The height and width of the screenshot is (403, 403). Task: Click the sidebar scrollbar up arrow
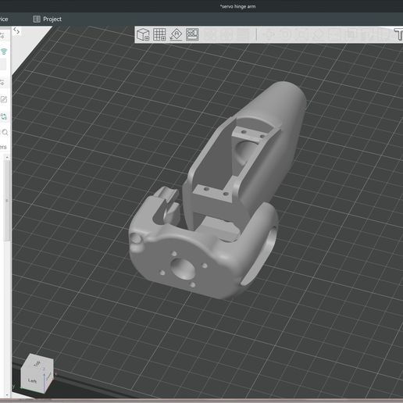point(7,157)
